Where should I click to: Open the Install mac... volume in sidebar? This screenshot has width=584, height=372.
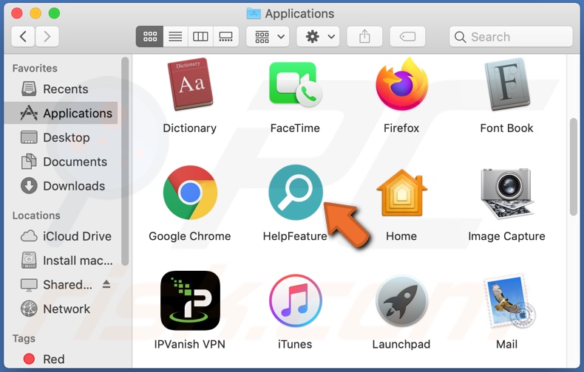click(61, 261)
